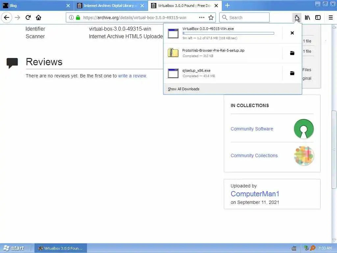The image size is (337, 253).
Task: Show All Downloads
Action: coord(184,89)
